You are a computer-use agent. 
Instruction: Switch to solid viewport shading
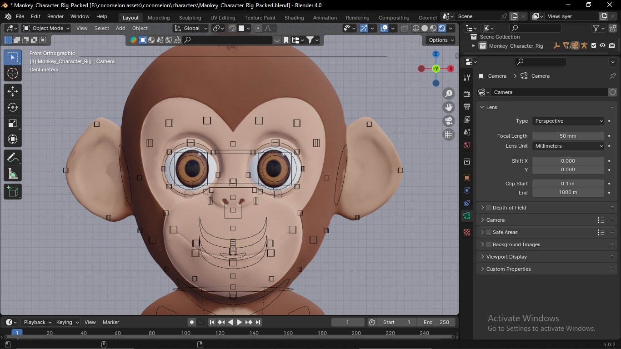(x=425, y=28)
